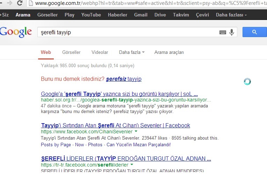Screen dimensions: 267x190
Task: Click the page icon in address bar
Action: [x=31, y=3]
